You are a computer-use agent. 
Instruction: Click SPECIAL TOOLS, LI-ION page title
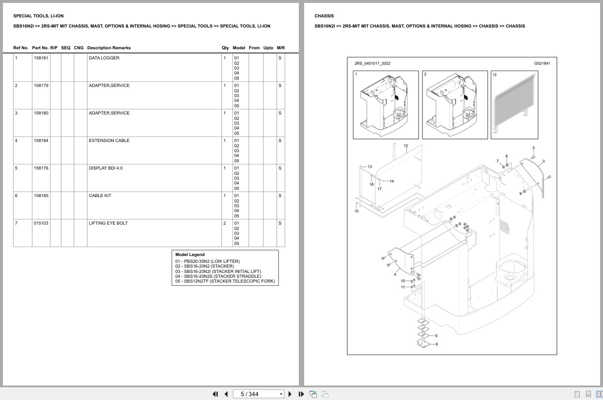(38, 16)
